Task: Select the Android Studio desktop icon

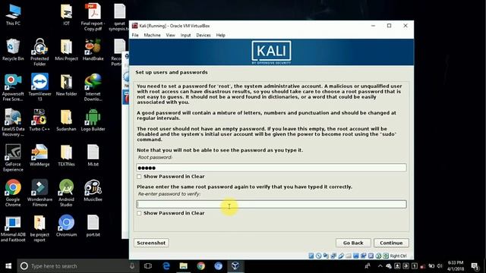Action: tap(66, 193)
